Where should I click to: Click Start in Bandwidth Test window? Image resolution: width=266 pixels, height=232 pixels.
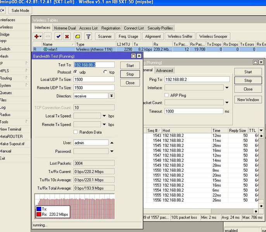click(x=130, y=65)
